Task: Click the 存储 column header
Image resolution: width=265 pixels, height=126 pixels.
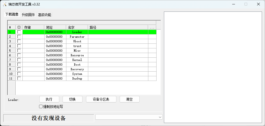Action: tap(33, 27)
